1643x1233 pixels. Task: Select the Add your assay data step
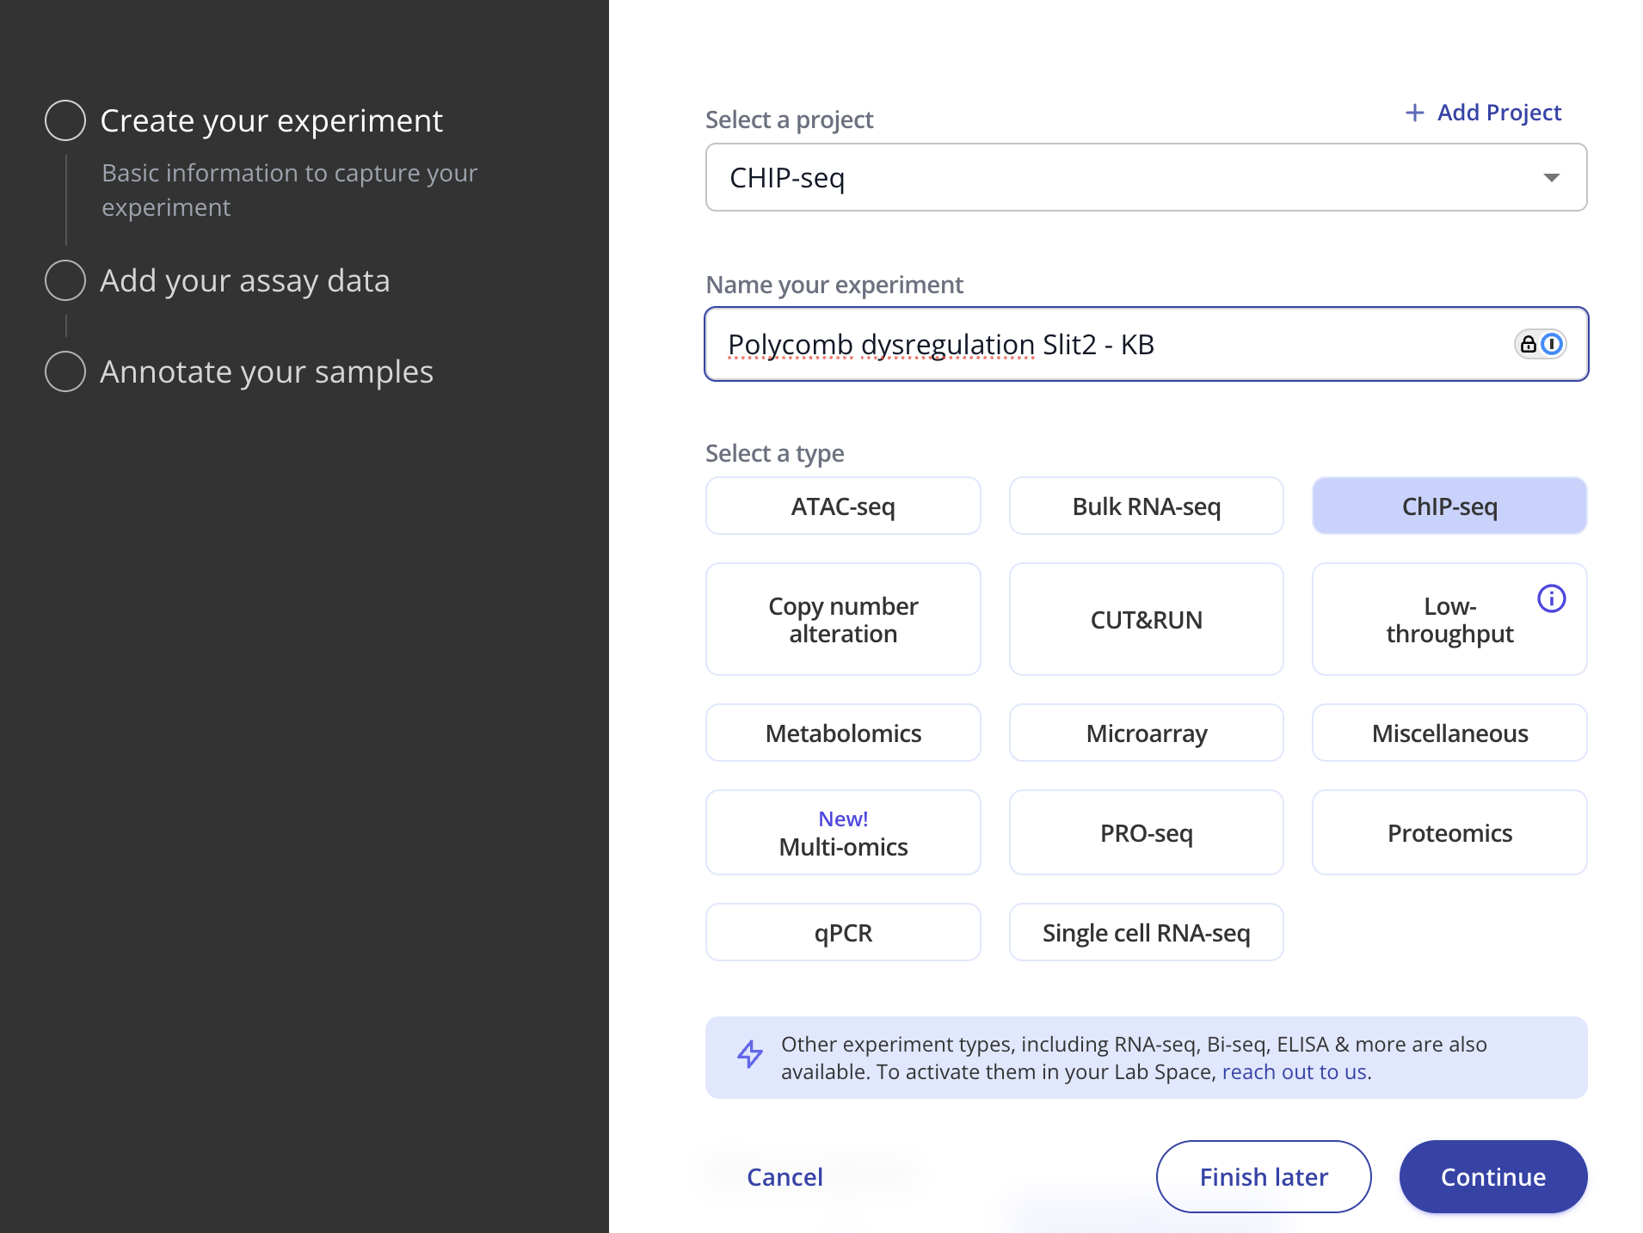(x=244, y=281)
